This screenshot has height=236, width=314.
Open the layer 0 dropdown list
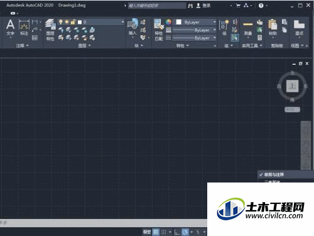pyautogui.click(x=122, y=22)
